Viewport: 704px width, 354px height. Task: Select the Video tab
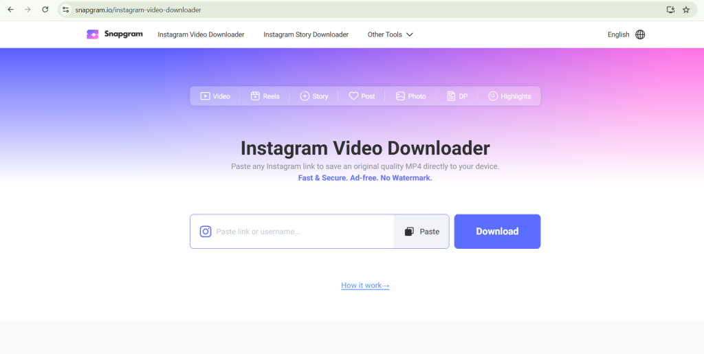pos(215,96)
